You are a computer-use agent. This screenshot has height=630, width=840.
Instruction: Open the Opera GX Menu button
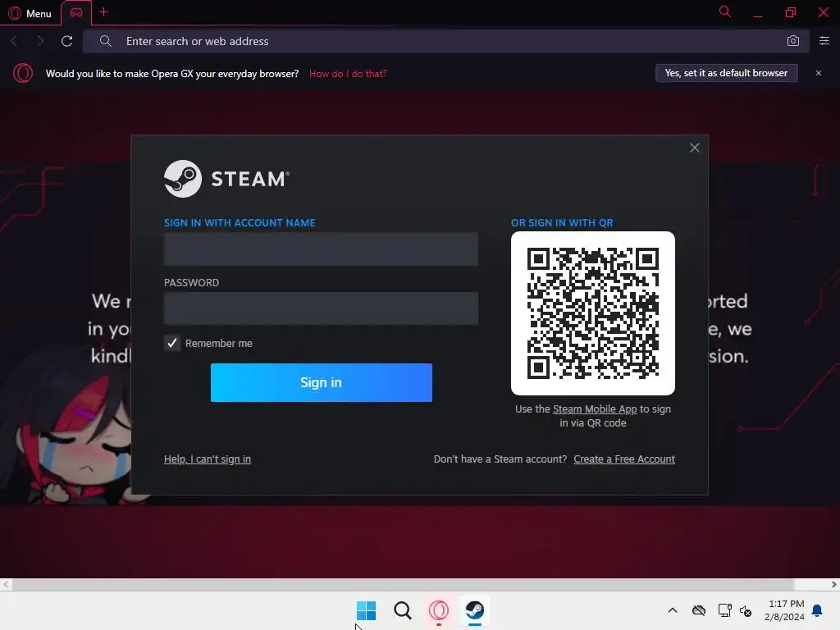point(30,13)
